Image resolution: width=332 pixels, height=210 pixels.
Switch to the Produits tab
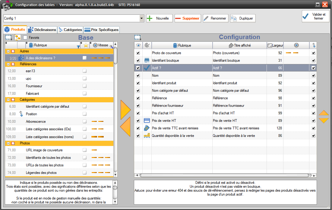[15, 29]
